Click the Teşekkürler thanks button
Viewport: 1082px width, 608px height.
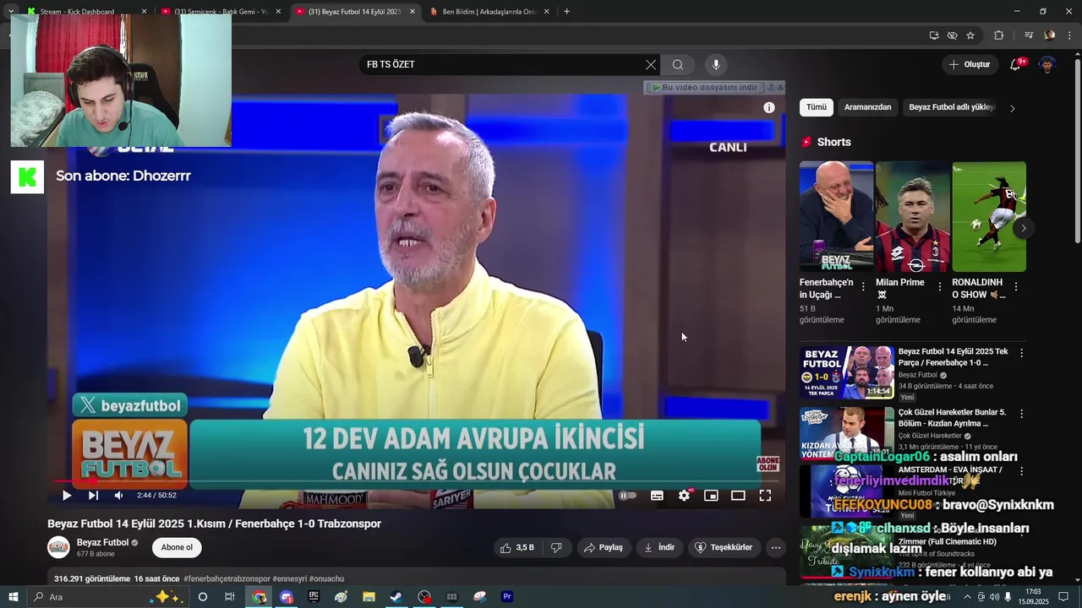pos(724,547)
